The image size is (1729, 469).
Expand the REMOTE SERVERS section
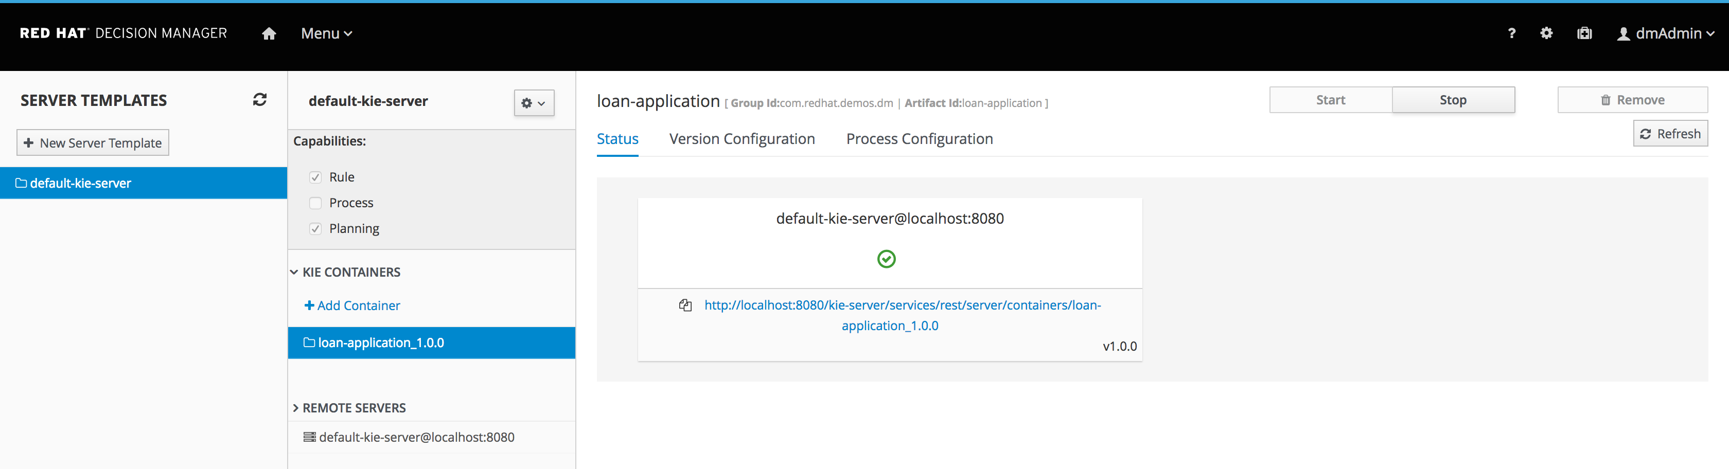(349, 408)
